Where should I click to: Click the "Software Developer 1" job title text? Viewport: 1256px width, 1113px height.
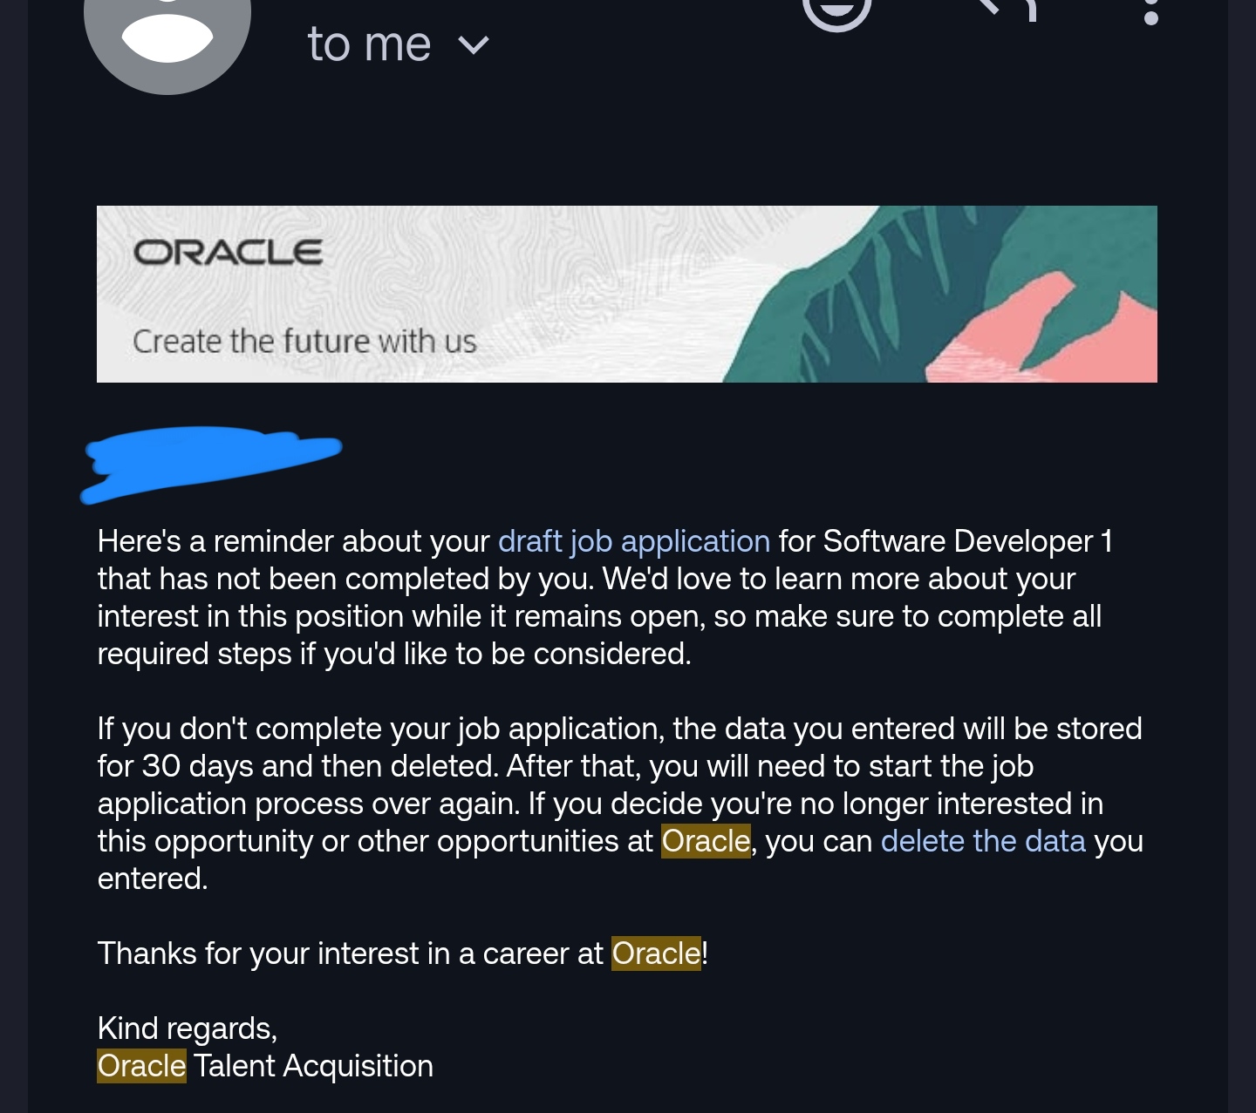coord(967,541)
